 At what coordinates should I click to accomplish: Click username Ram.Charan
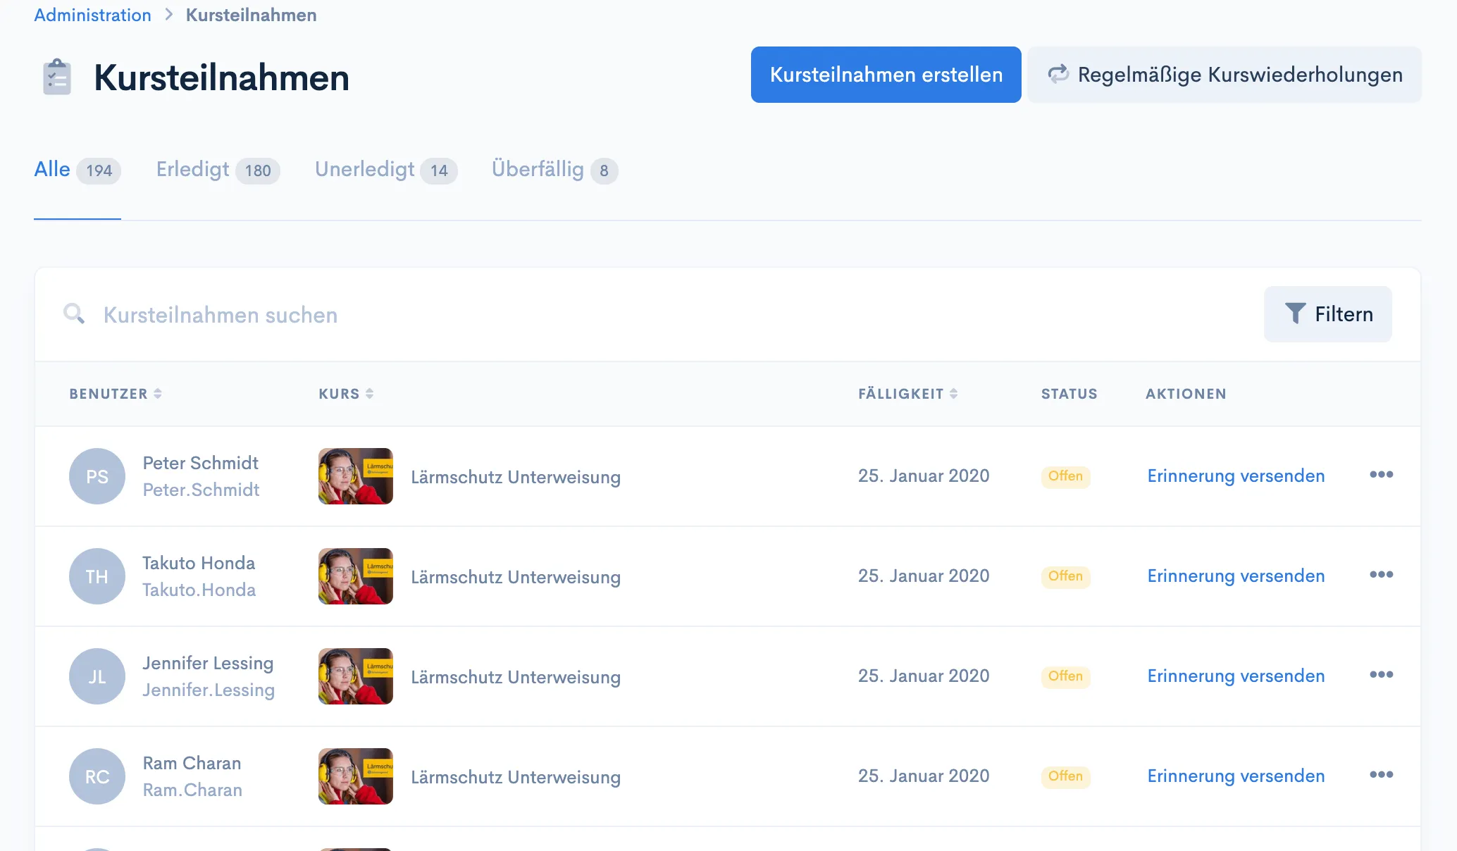[x=192, y=790]
